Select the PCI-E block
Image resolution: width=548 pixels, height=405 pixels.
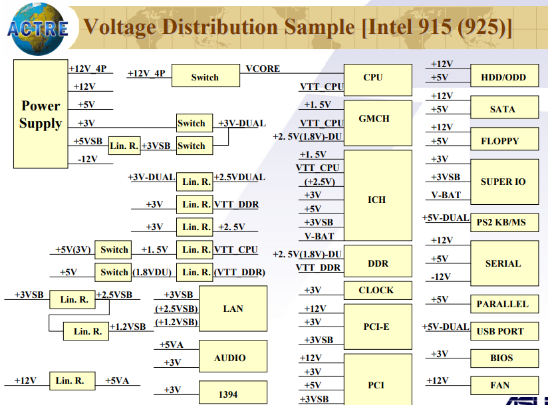coord(378,327)
